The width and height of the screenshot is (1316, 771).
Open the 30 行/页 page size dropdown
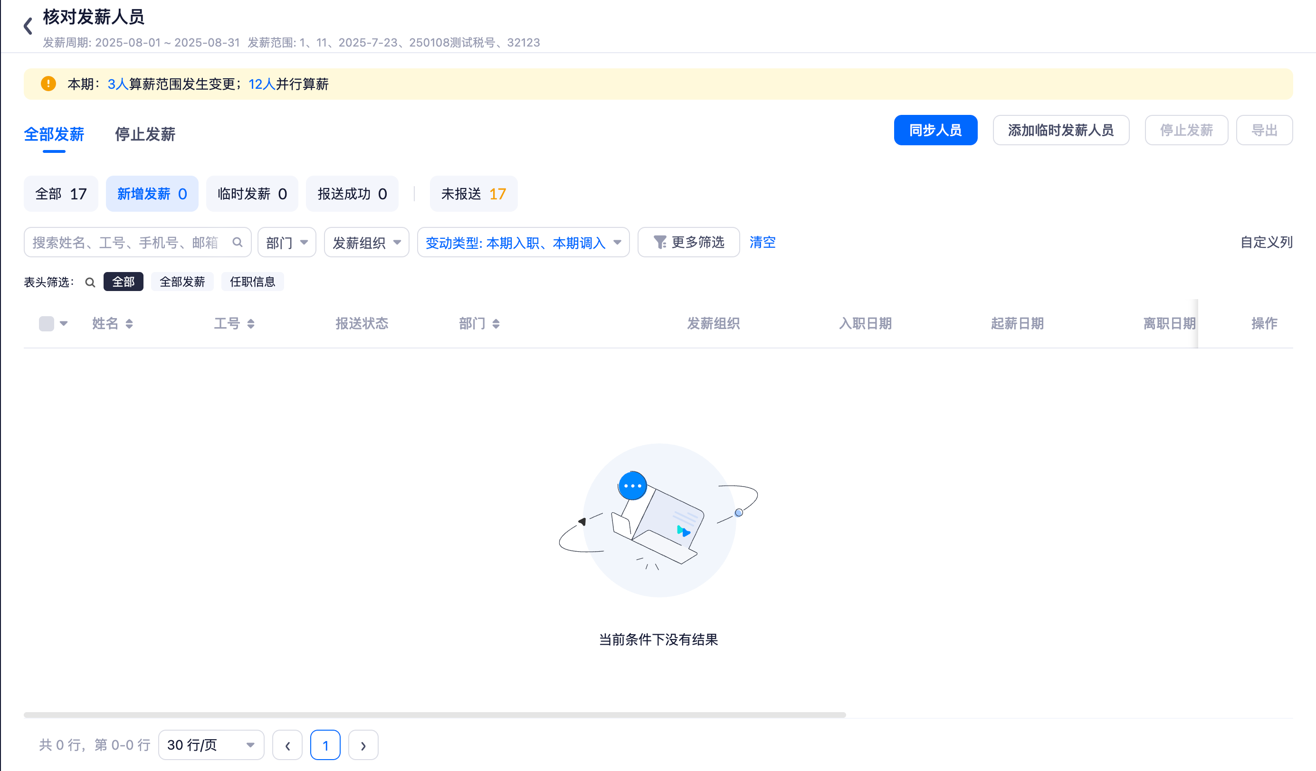tap(211, 745)
